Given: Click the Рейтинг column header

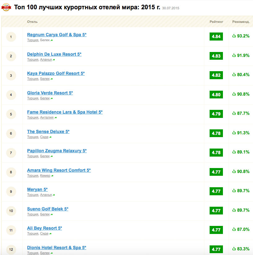Looking at the screenshot, I should (x=216, y=22).
